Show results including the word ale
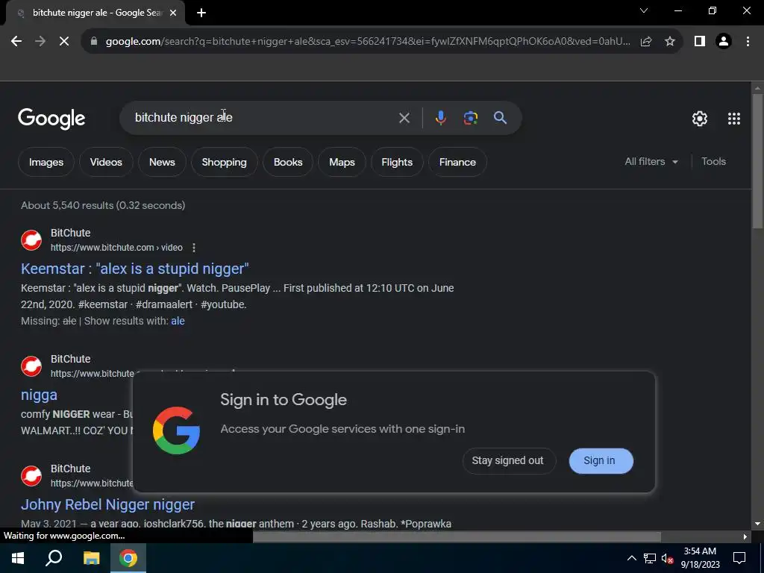The image size is (764, 573). (178, 321)
